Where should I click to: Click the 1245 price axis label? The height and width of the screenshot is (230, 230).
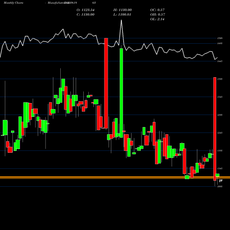pyautogui.click(x=220, y=133)
